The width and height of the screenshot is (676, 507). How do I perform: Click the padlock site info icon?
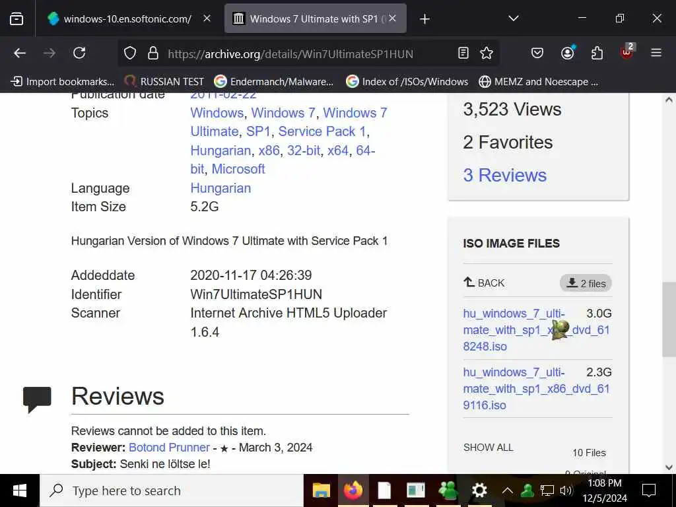pos(152,53)
